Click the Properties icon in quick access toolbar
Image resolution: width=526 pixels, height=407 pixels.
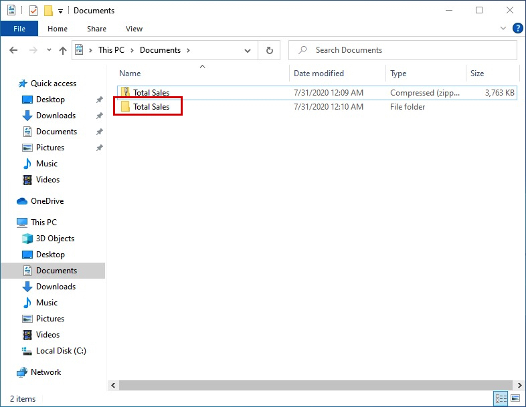[x=33, y=11]
